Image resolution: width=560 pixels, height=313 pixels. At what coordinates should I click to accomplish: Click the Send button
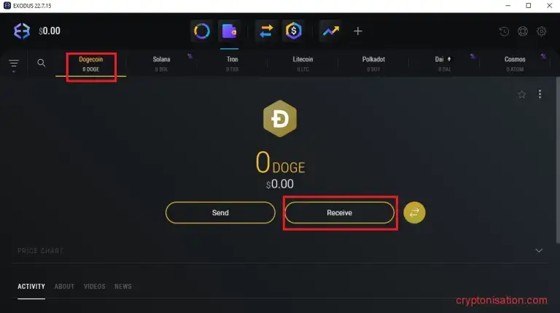coord(220,212)
